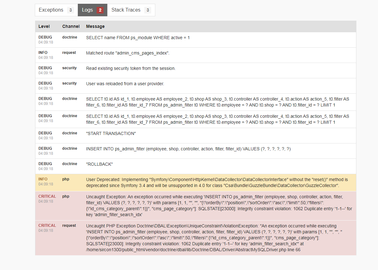
Task: Click 04:09:18 timestamp in the Matched route row
Action: [x=46, y=58]
